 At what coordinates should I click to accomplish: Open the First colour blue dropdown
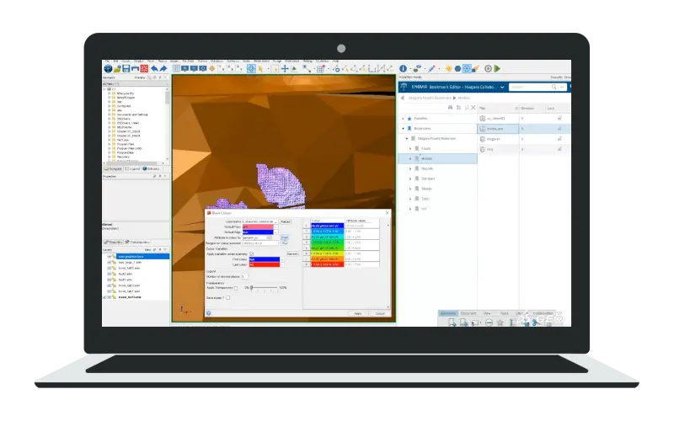282,259
